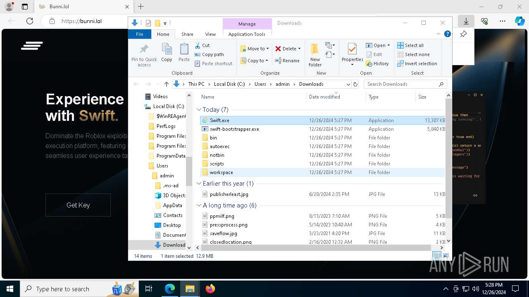The width and height of the screenshot is (529, 297).
Task: Open a new browser tab
Action: [x=141, y=7]
